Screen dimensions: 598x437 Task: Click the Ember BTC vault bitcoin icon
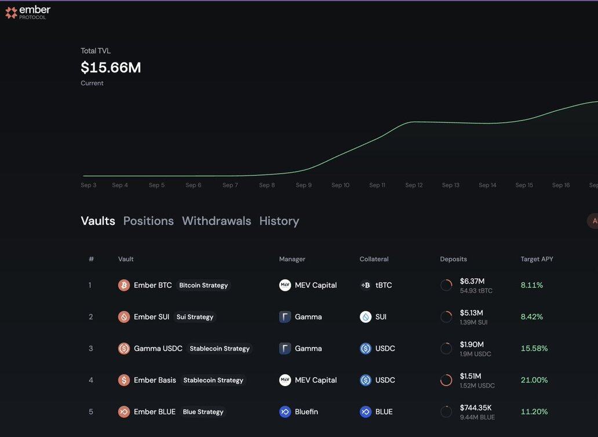tap(124, 285)
